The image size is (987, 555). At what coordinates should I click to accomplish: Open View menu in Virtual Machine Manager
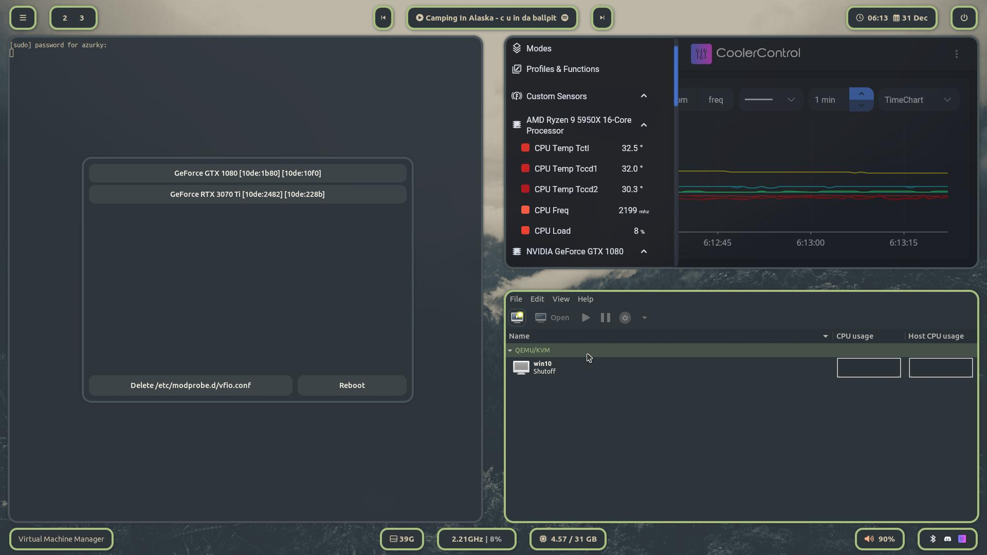[x=561, y=299]
